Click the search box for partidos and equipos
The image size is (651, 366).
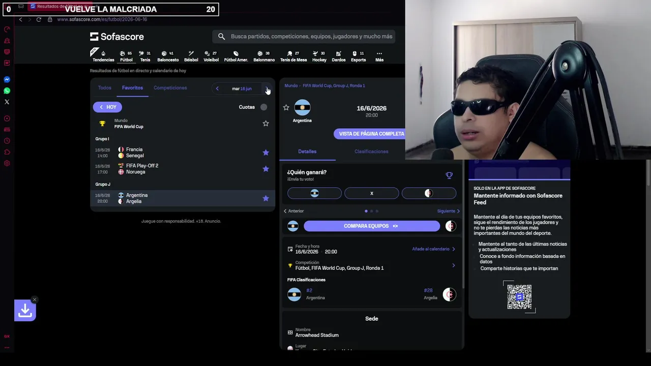point(304,37)
